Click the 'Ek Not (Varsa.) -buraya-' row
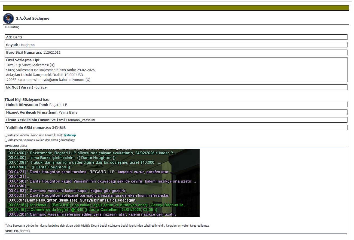The image size is (354, 240). pos(176,87)
